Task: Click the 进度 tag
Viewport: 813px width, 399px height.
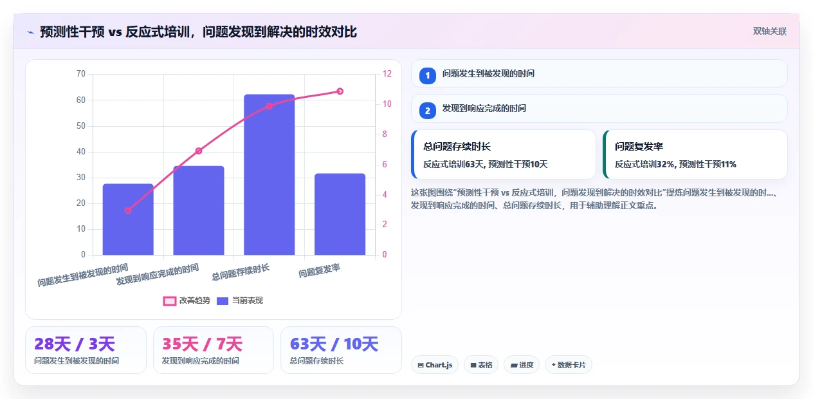Action: click(x=522, y=365)
